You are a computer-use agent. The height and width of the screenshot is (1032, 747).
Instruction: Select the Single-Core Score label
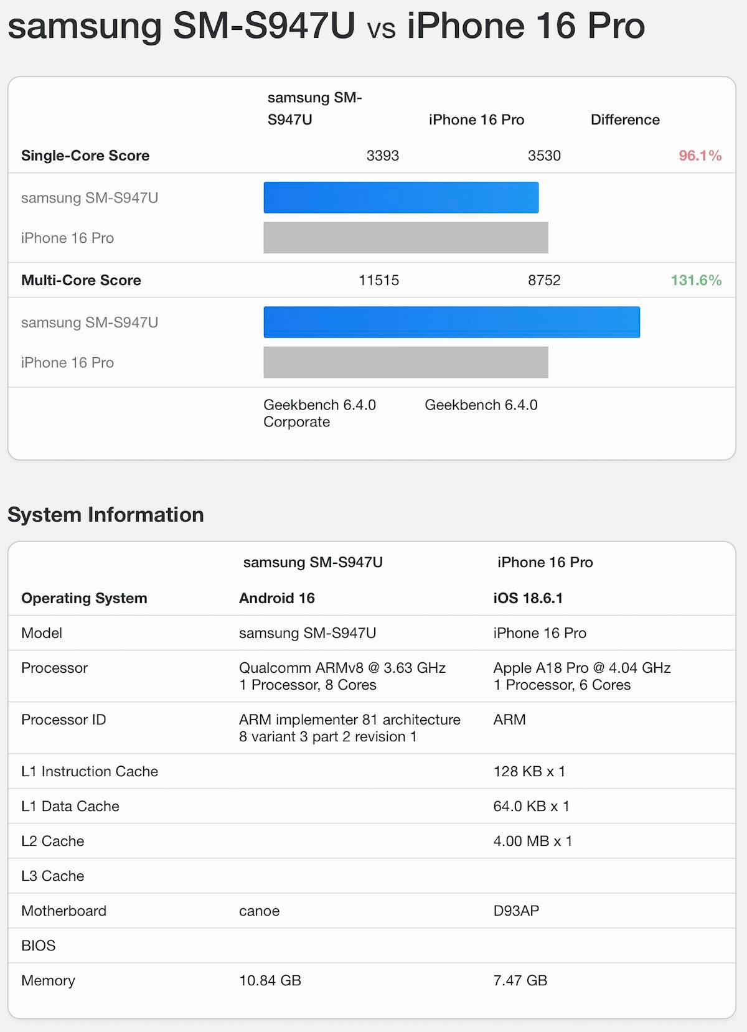pyautogui.click(x=85, y=156)
